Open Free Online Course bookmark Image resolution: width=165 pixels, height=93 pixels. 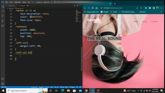127,12
